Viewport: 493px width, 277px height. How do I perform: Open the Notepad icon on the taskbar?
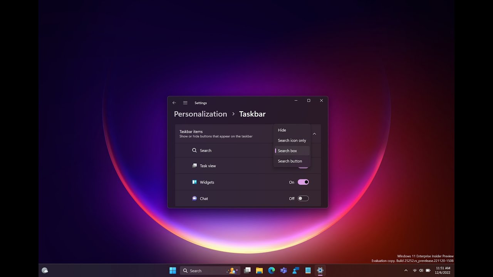pyautogui.click(x=308, y=270)
